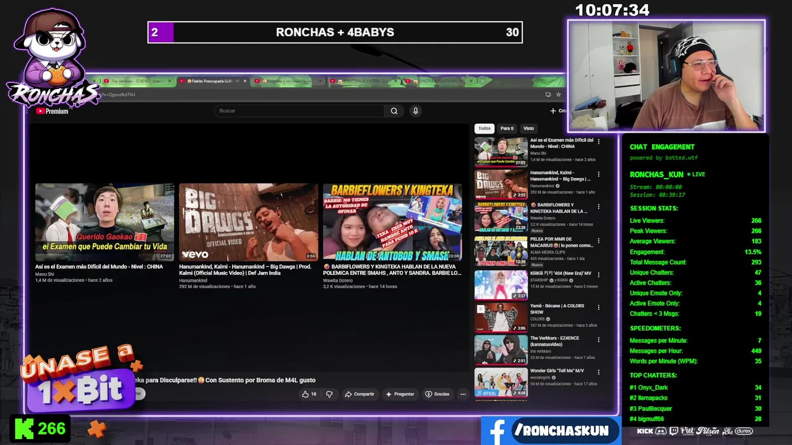This screenshot has height=445, width=792.
Task: Open Big Dawgs end-screen thumbnail
Action: pyautogui.click(x=248, y=222)
